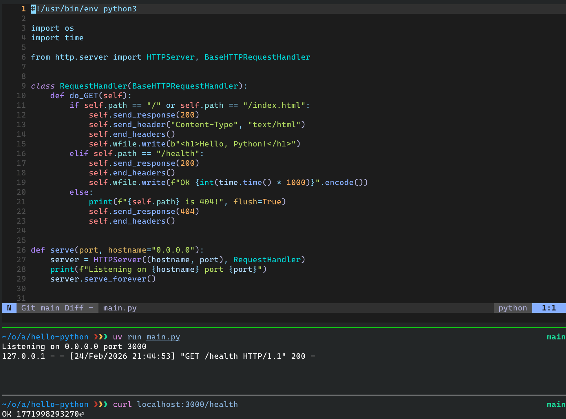Click "http.server" in the from-import line

[81, 57]
